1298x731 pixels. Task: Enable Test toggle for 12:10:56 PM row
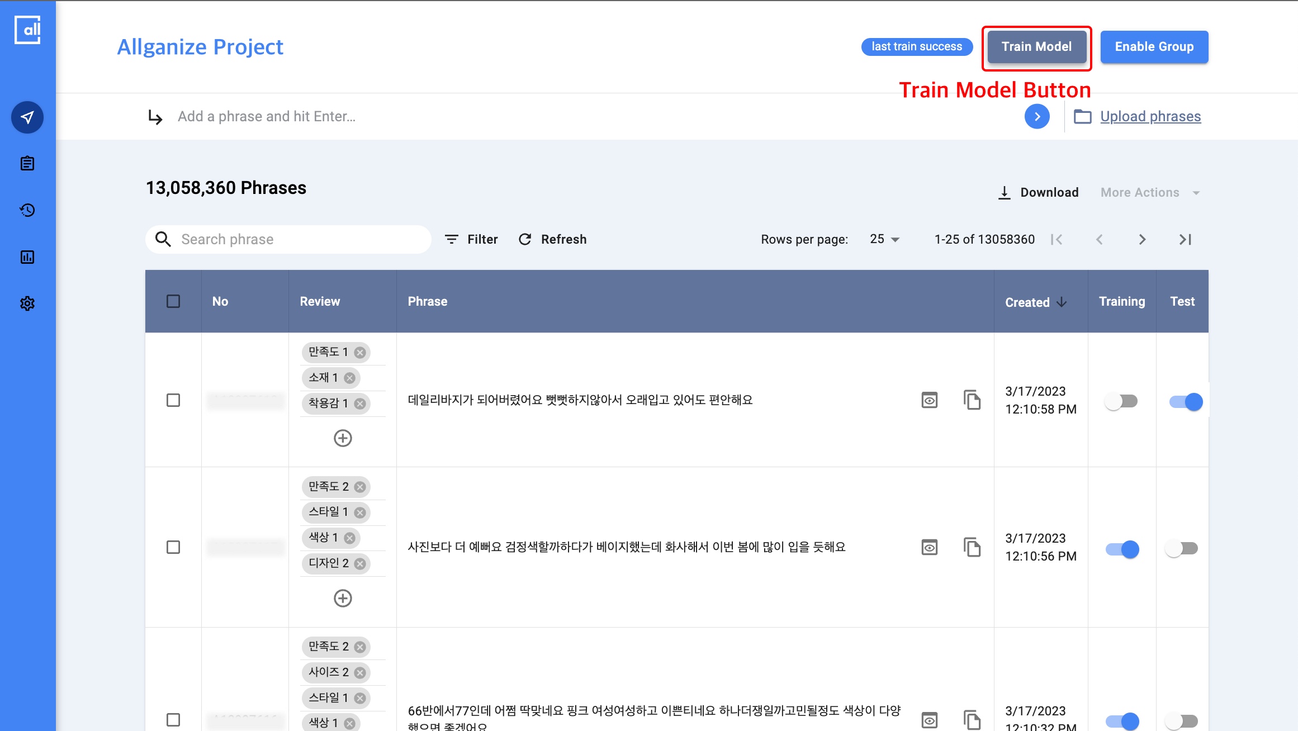coord(1182,548)
